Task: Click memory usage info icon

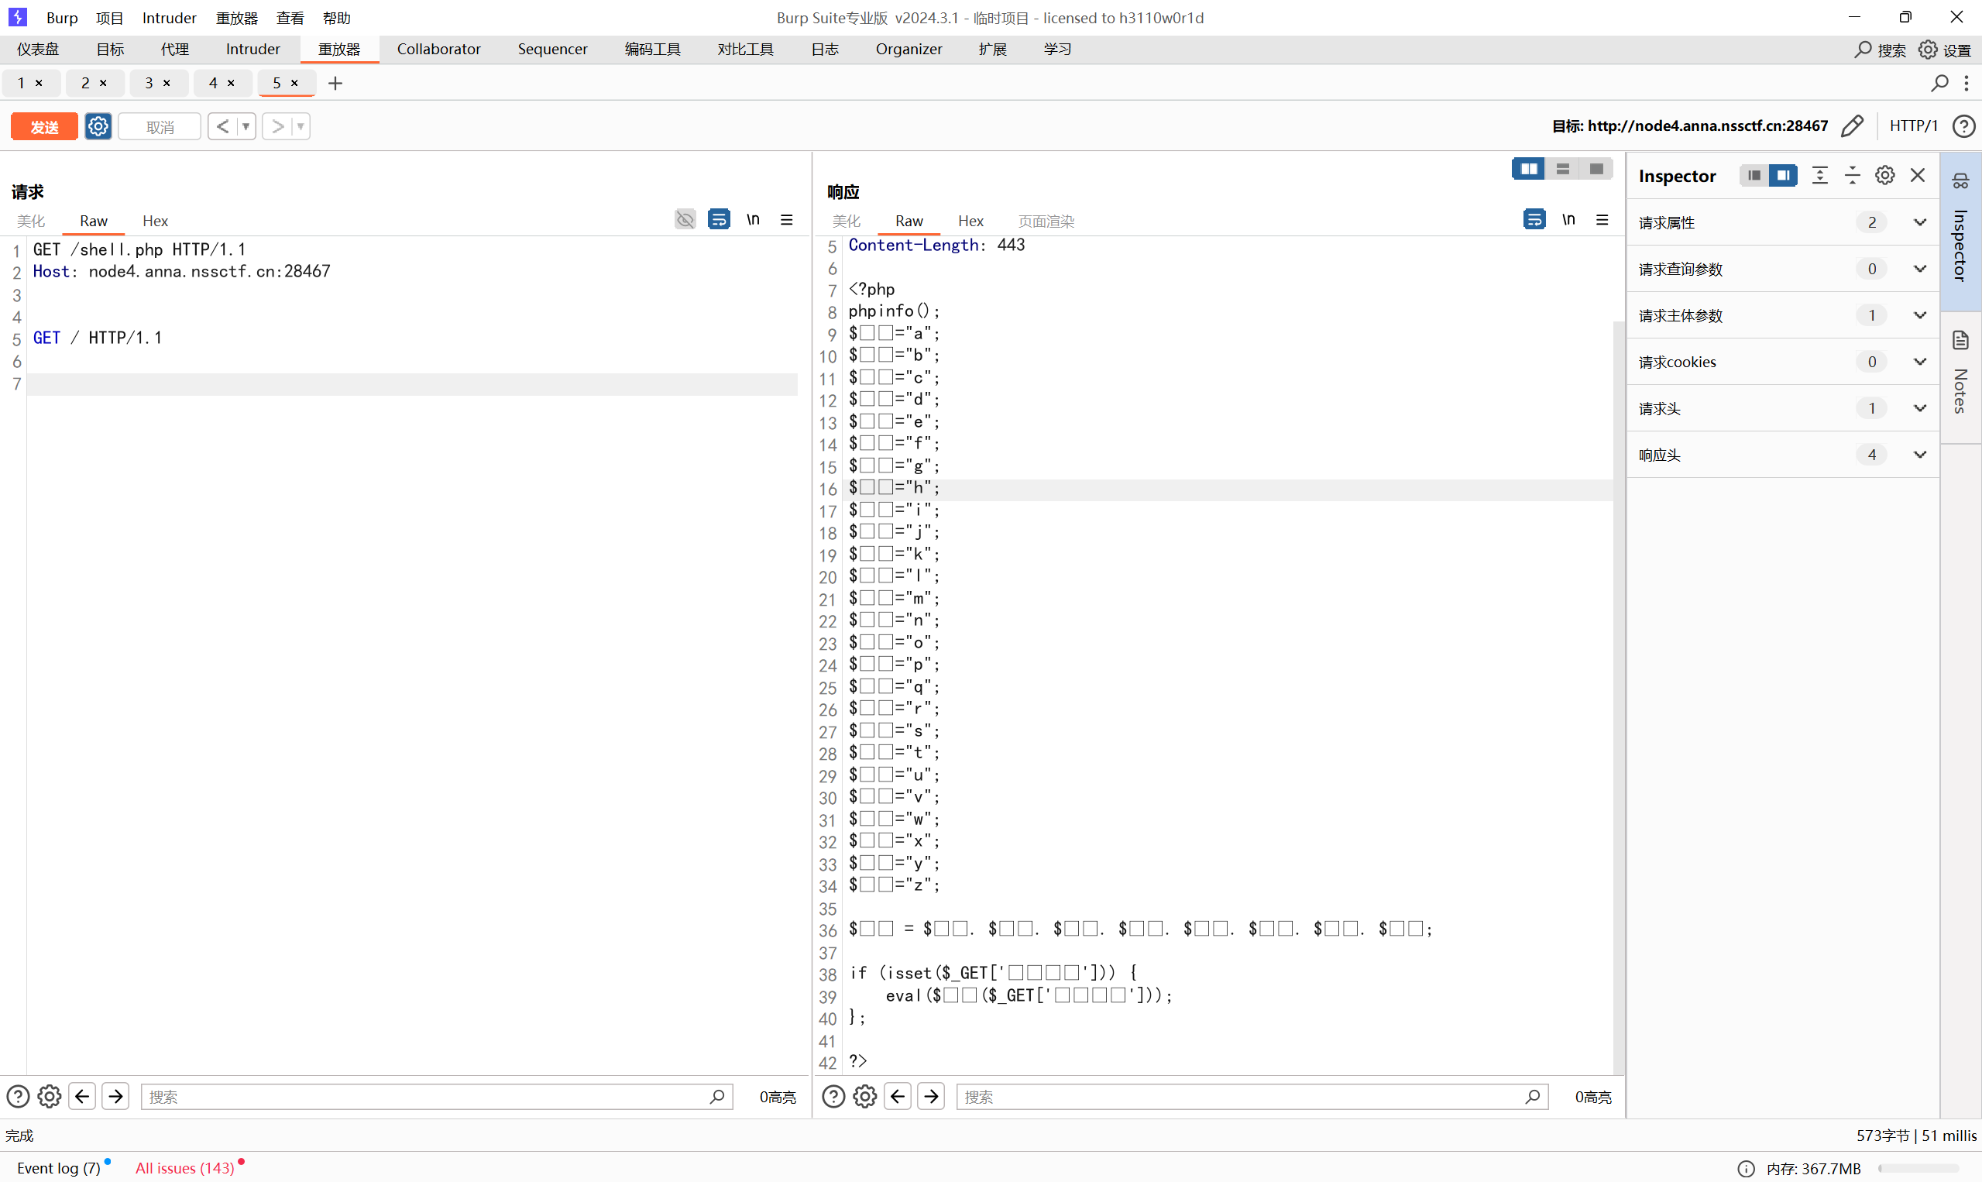Action: [1746, 1169]
